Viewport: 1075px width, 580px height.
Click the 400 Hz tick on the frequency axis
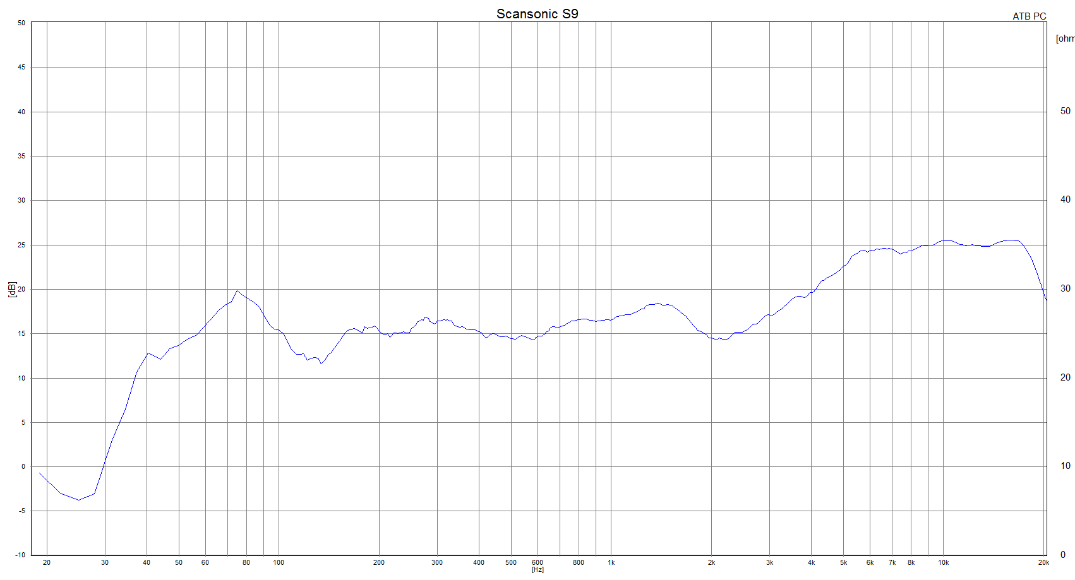479,562
